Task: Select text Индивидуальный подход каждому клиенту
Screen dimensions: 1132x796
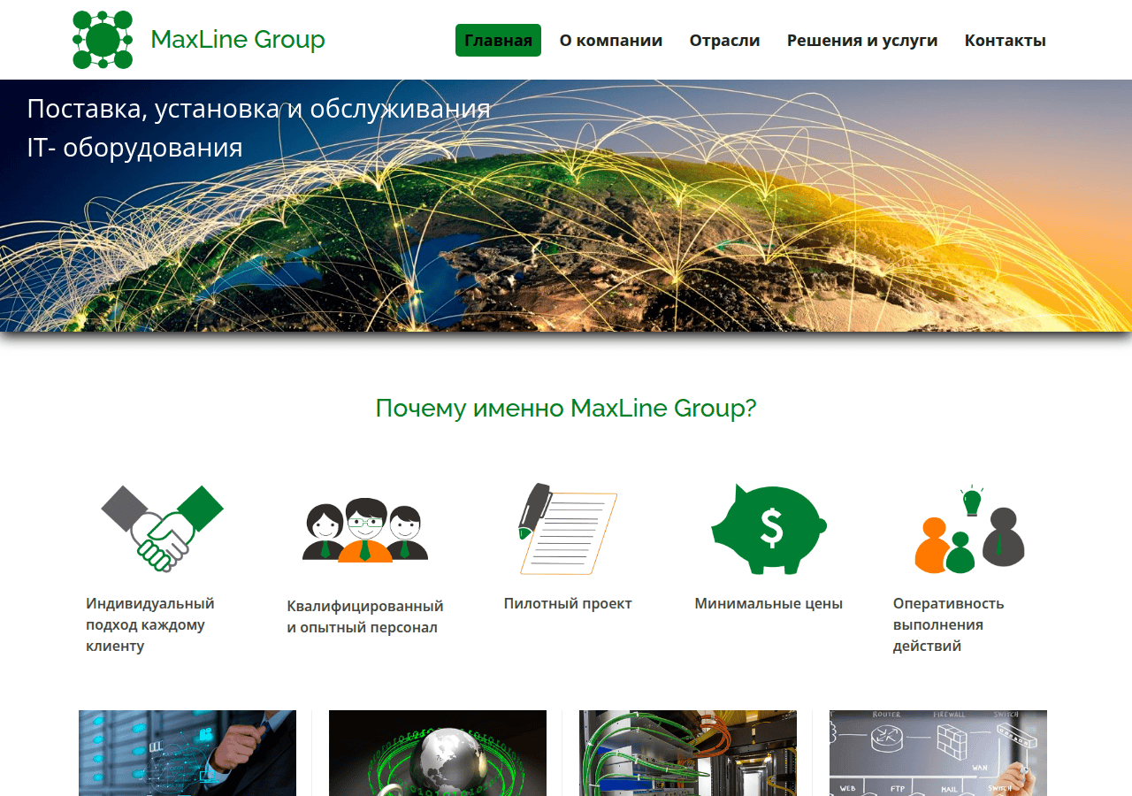Action: click(150, 624)
